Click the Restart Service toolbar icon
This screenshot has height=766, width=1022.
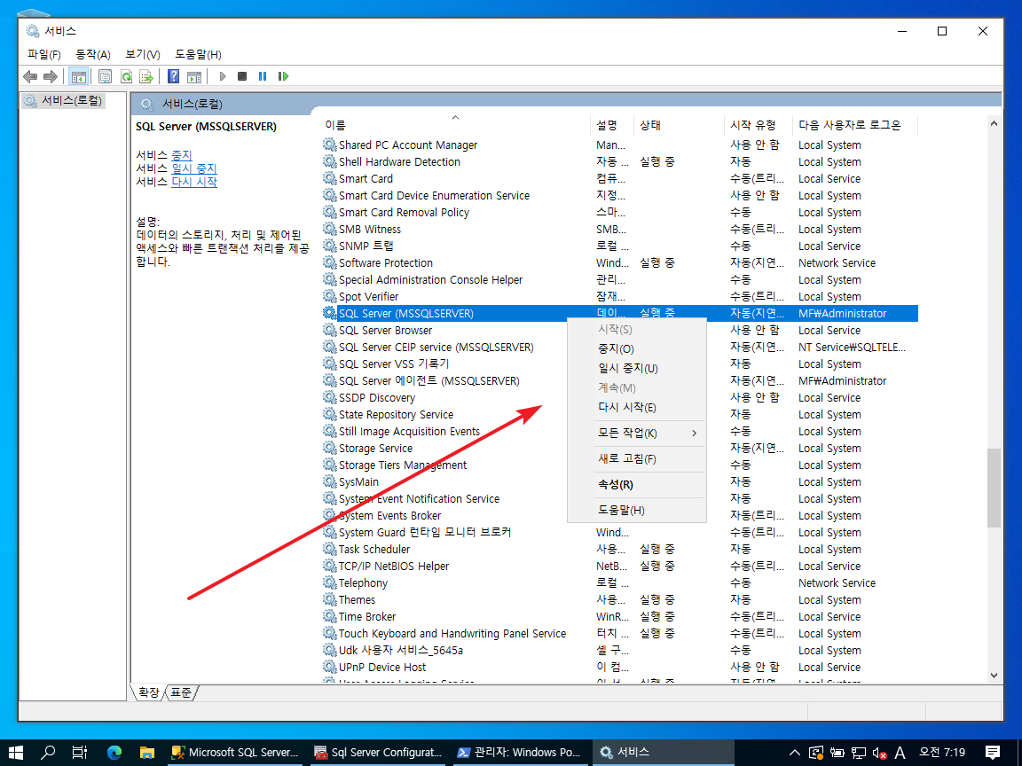click(283, 77)
